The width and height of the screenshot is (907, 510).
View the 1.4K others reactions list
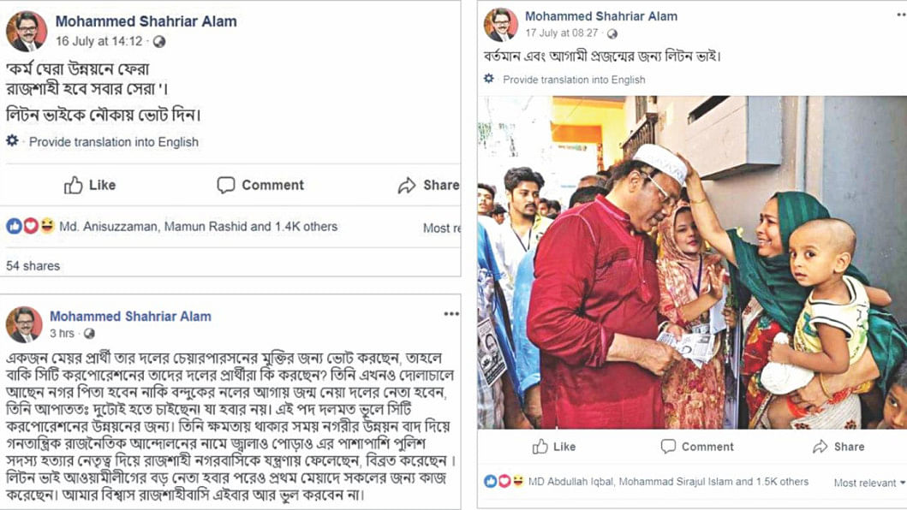point(306,227)
